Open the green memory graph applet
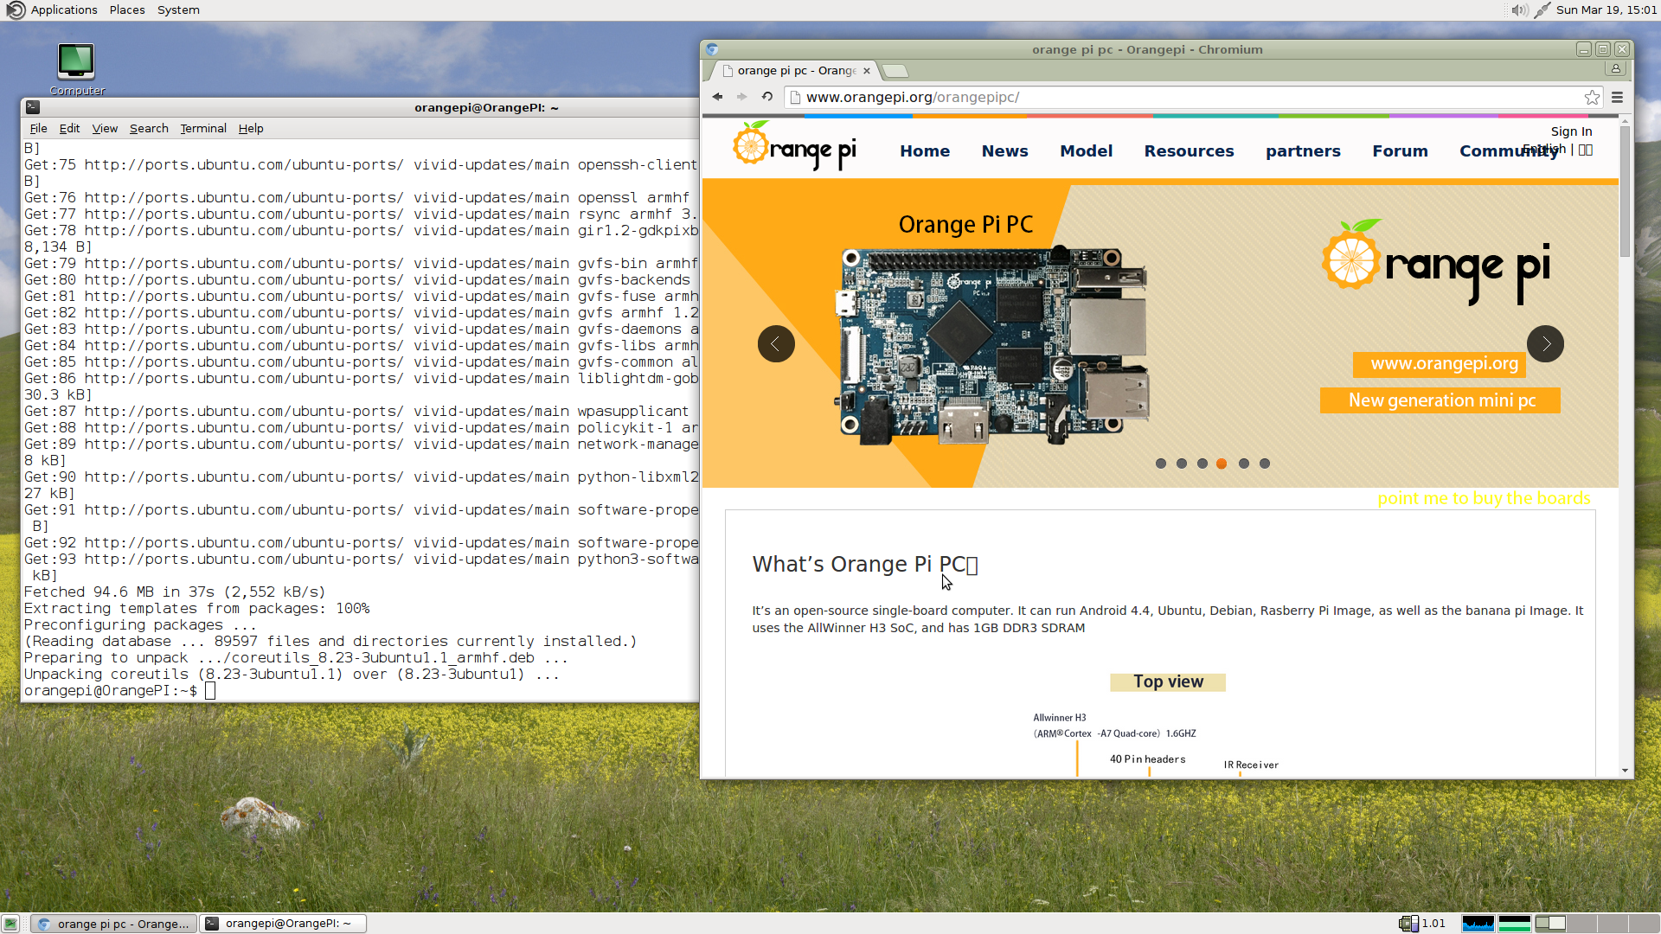Screen dimensions: 1661x934 1515,924
